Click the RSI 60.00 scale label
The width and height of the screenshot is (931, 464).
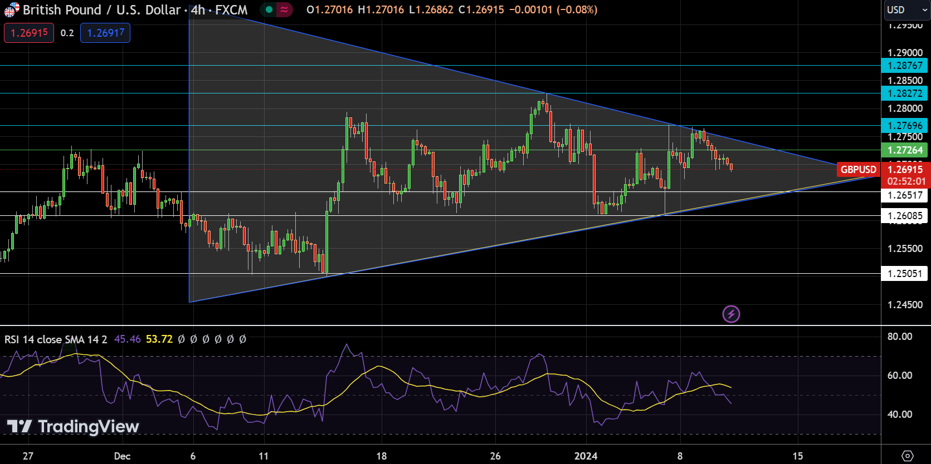point(900,376)
